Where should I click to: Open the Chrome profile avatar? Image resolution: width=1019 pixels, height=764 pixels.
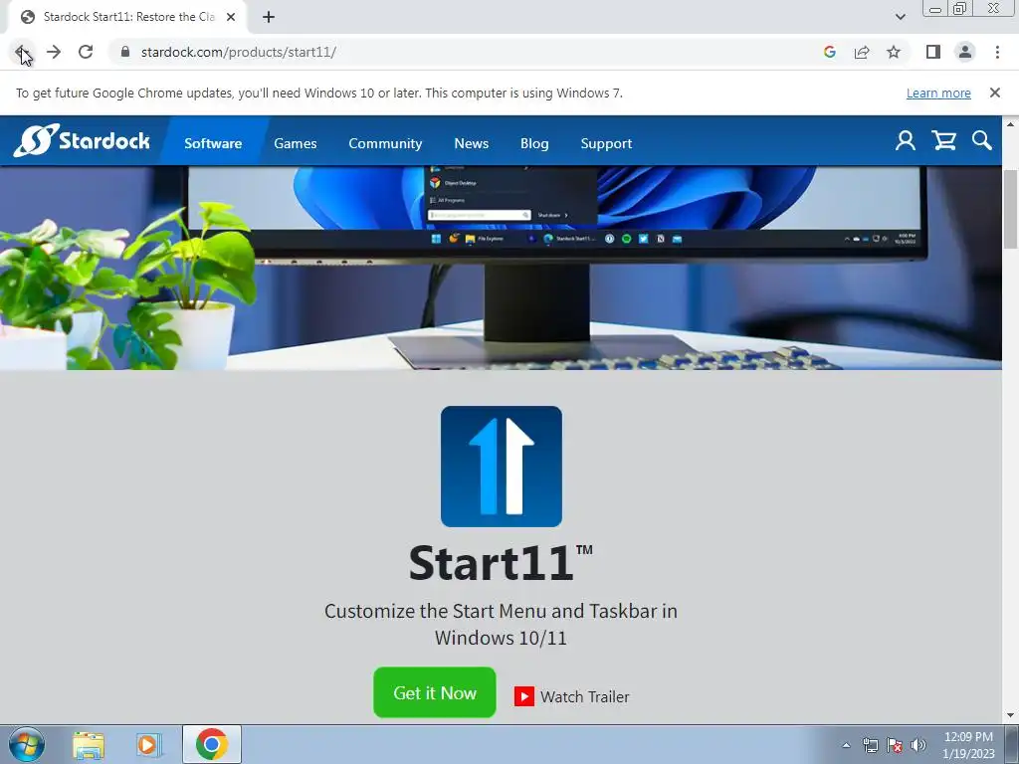tap(965, 52)
